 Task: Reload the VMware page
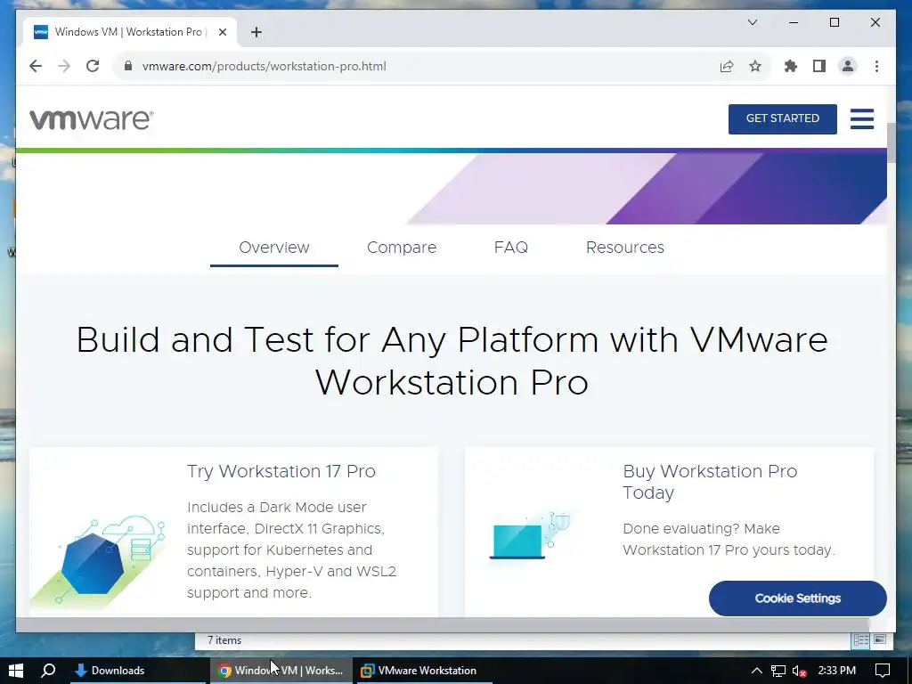93,66
